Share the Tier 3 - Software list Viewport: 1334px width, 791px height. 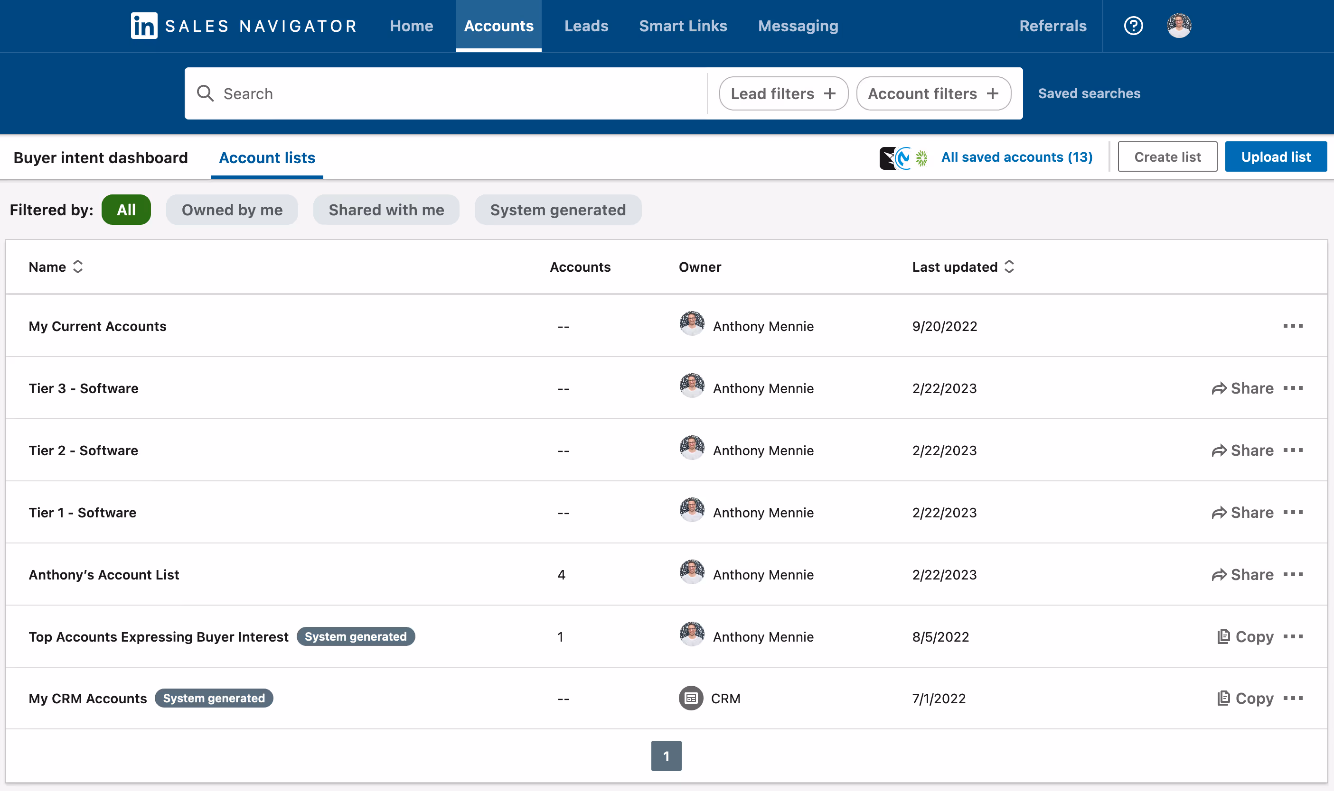(1242, 388)
